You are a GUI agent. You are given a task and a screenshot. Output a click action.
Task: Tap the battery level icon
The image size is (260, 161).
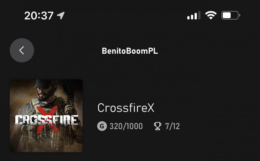[230, 16]
